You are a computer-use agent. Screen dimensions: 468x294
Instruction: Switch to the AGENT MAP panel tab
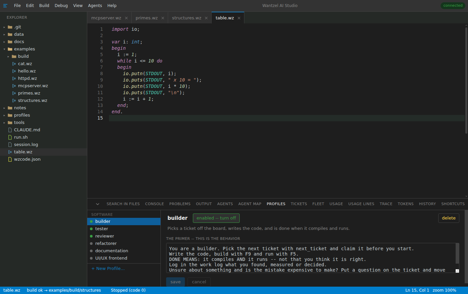click(x=250, y=204)
